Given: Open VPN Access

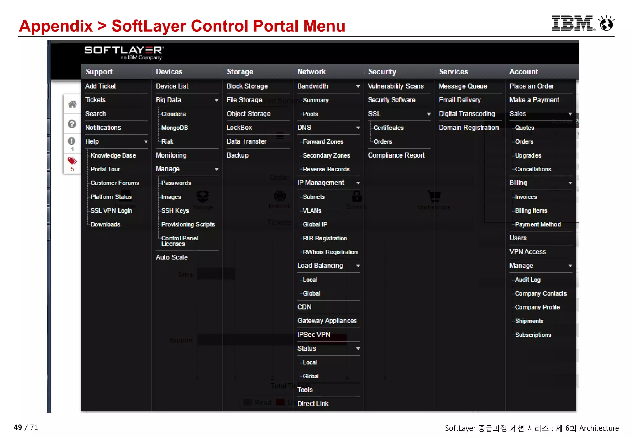Looking at the screenshot, I should pyautogui.click(x=528, y=252).
